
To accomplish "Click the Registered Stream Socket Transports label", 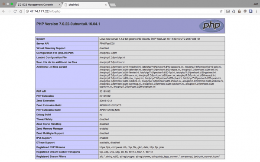I will [x=58, y=152].
